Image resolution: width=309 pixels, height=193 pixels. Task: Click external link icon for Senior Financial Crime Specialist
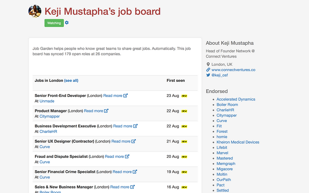[135, 171]
